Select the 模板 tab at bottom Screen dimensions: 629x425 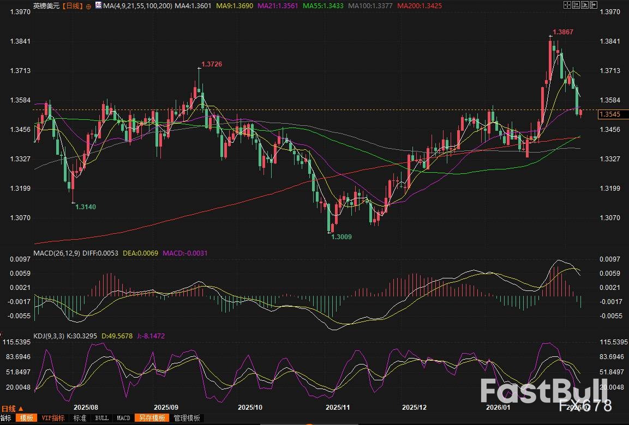click(x=26, y=418)
